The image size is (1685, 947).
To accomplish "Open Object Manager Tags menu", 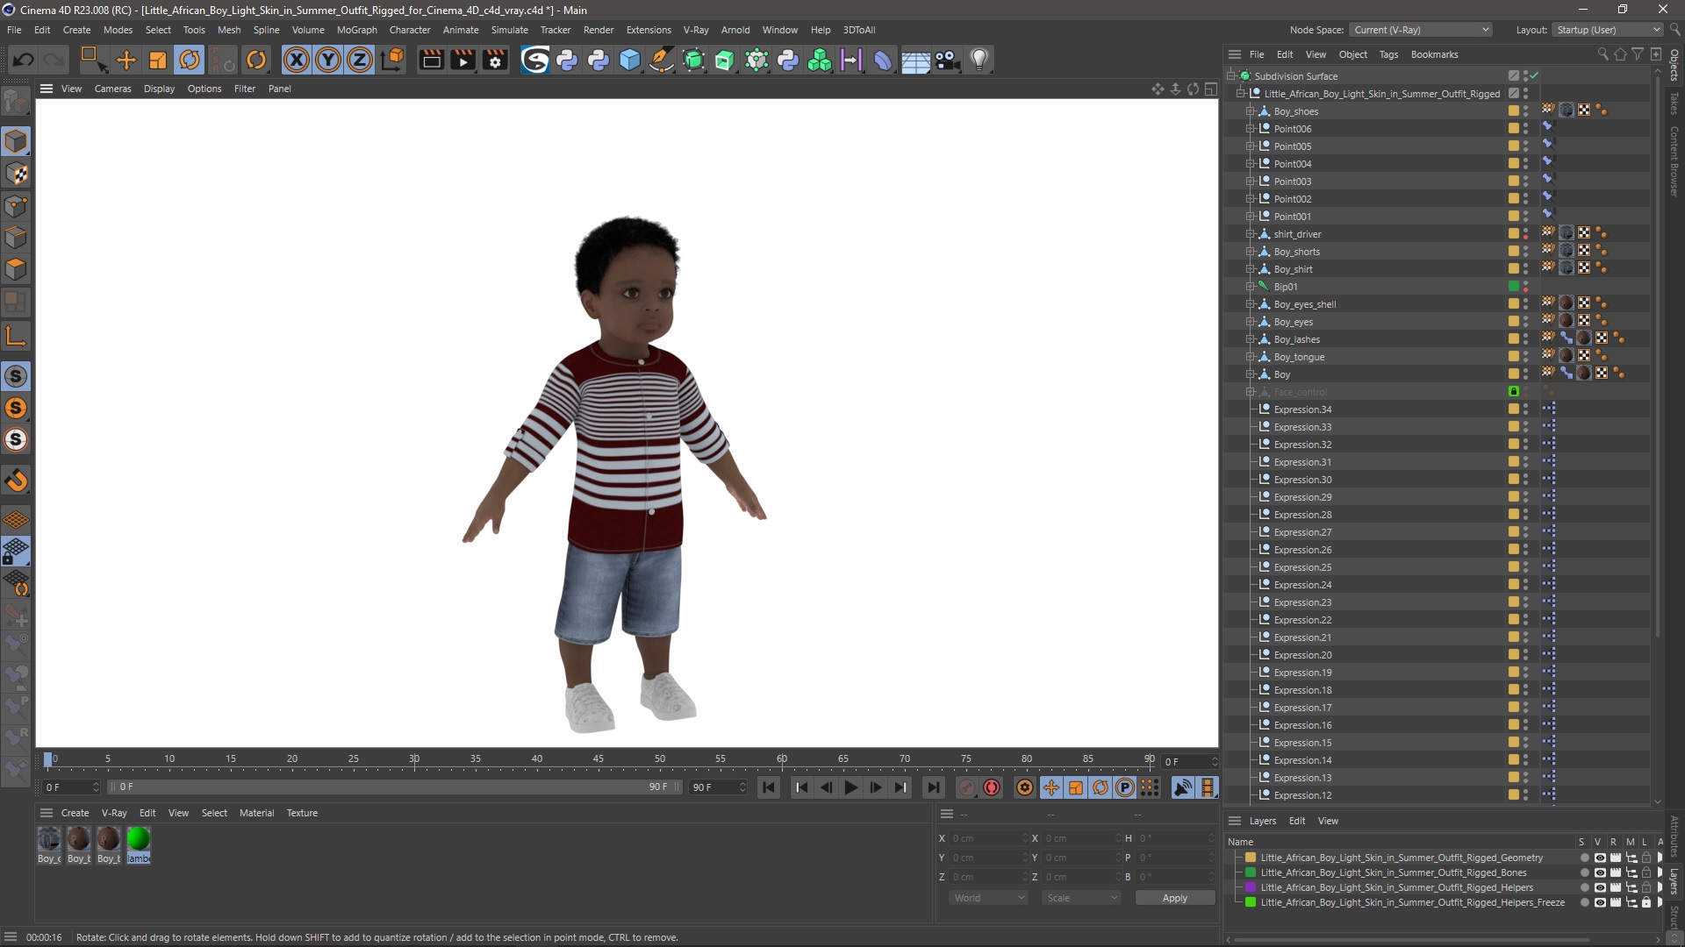I will [1388, 54].
